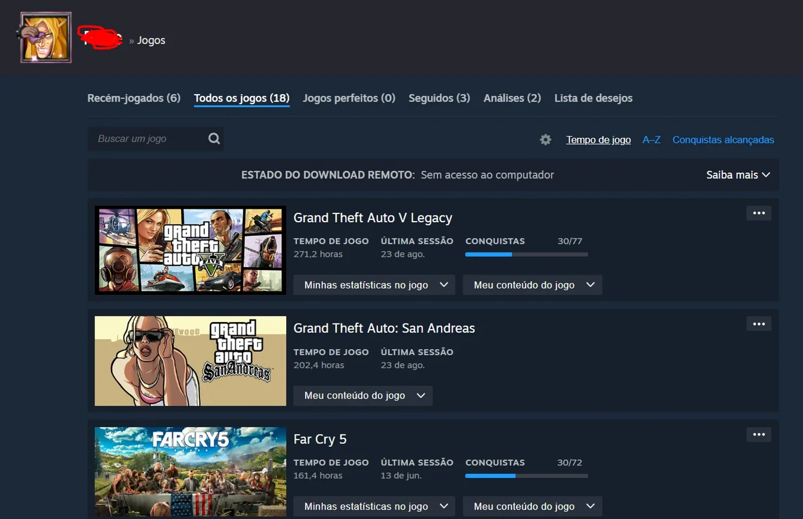This screenshot has width=803, height=519.
Task: Open San Andreas cover thumbnail
Action: 190,361
